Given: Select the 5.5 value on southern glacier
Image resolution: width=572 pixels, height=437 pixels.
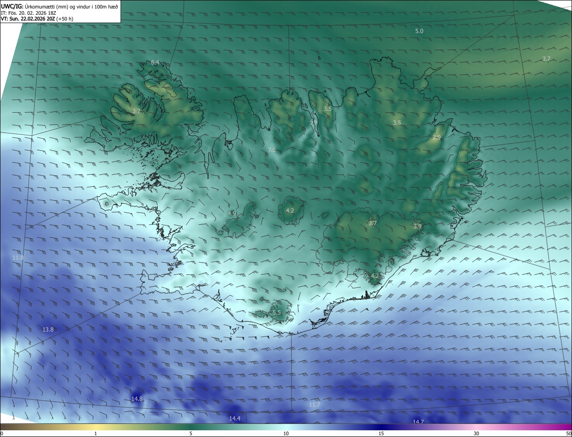Looking at the screenshot, I should [277, 313].
